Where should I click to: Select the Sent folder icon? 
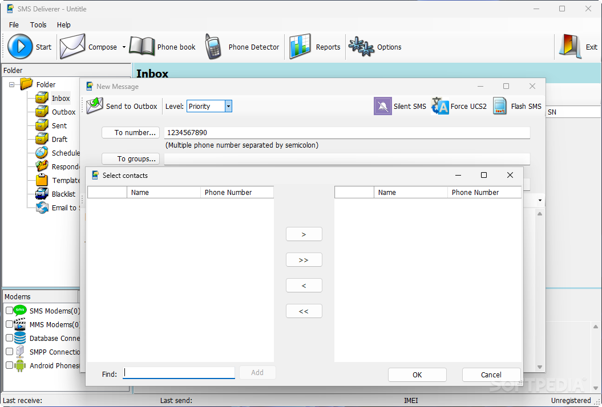pyautogui.click(x=42, y=125)
